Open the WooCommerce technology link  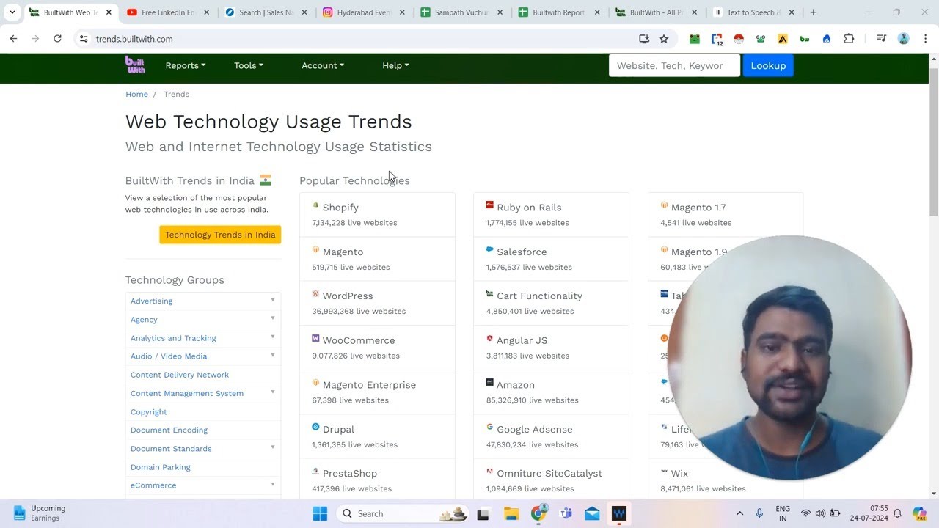(x=359, y=340)
